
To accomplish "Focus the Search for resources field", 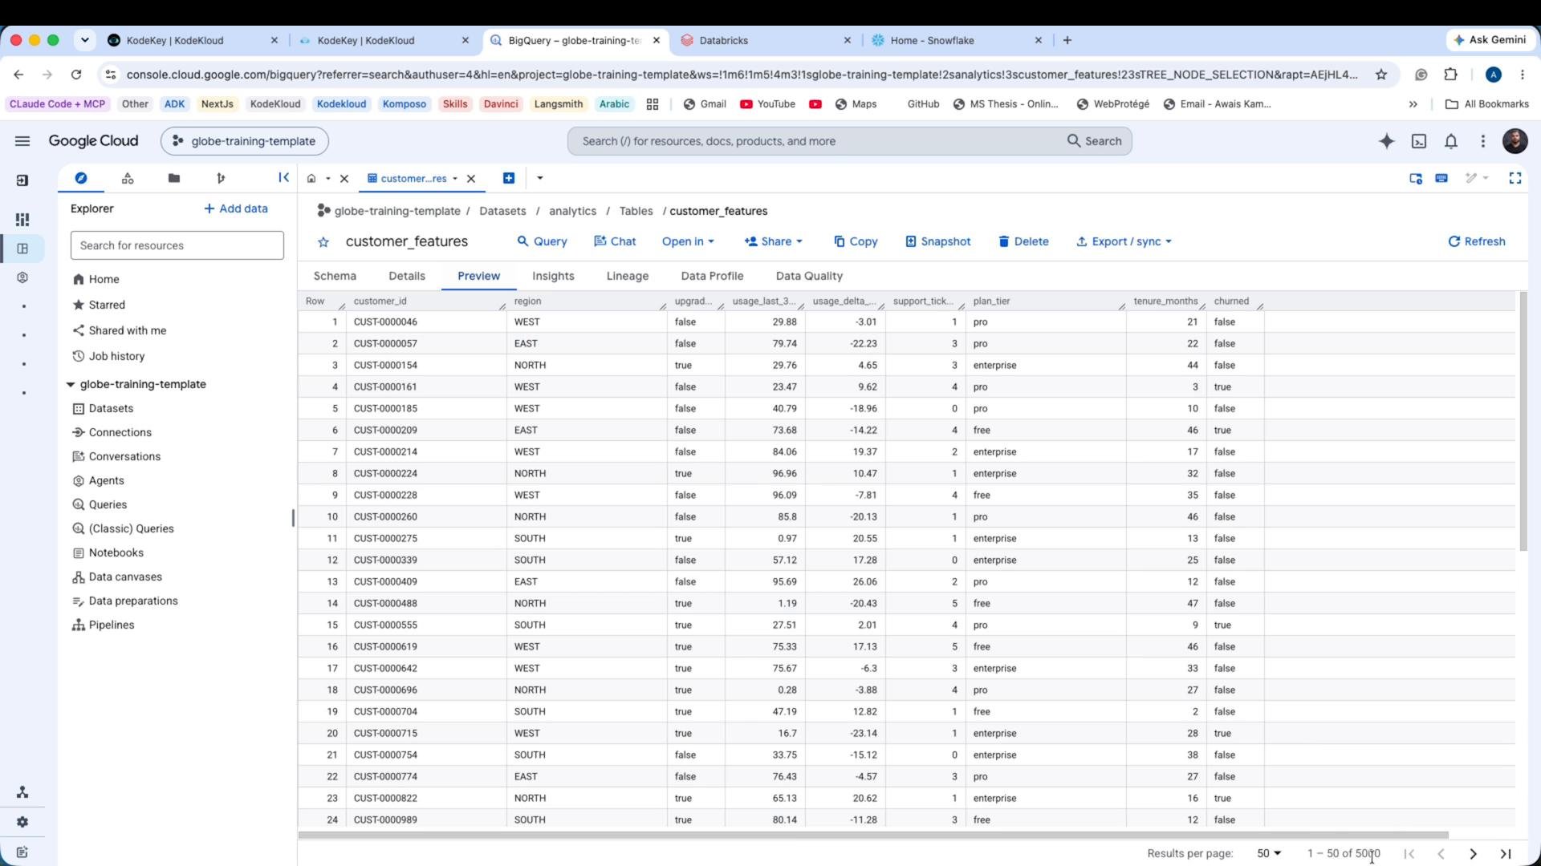I will tap(177, 245).
